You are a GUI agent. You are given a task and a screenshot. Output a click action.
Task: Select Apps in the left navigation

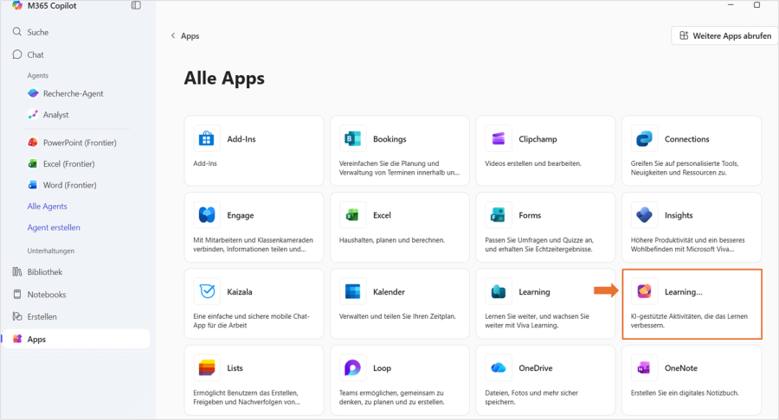[x=76, y=339]
